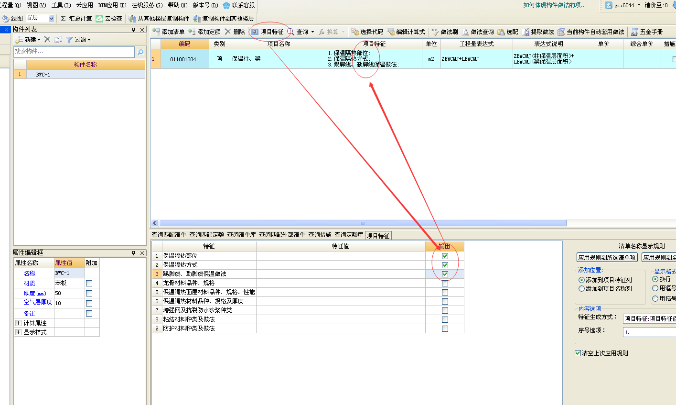Select 添加到项目名称列 radio option
The width and height of the screenshot is (676, 405).
pos(581,288)
